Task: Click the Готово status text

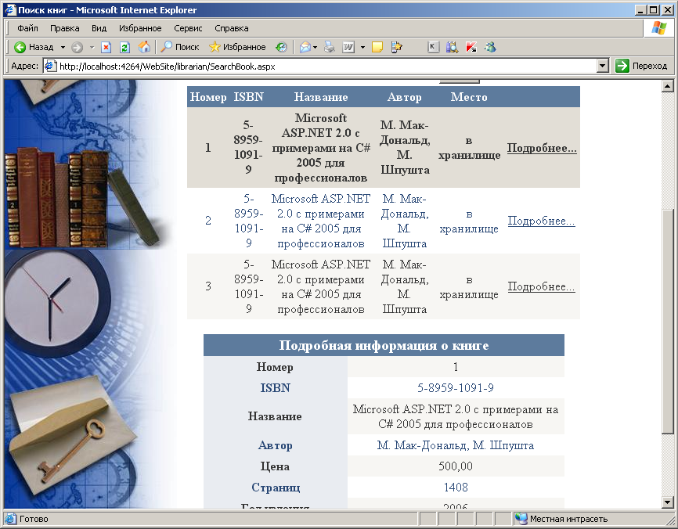Action: click(x=34, y=519)
